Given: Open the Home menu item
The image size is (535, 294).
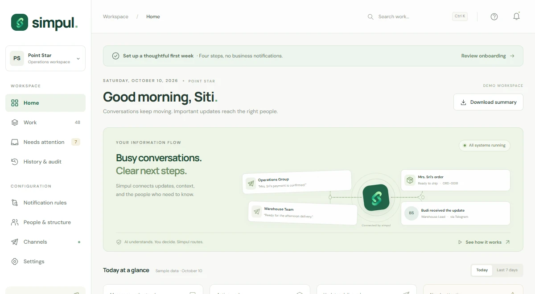Looking at the screenshot, I should pyautogui.click(x=45, y=103).
